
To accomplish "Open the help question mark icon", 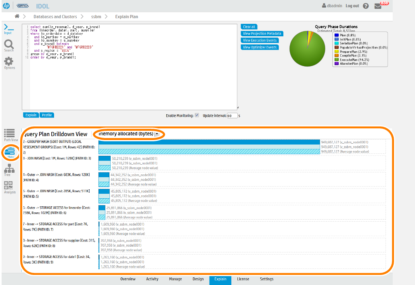I will click(x=366, y=6).
